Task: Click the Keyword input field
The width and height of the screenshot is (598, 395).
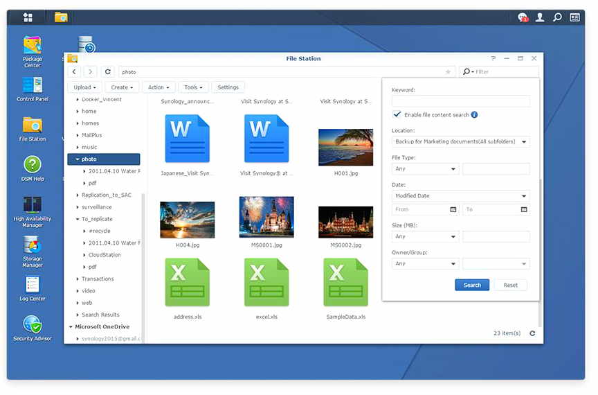Action: [x=460, y=101]
